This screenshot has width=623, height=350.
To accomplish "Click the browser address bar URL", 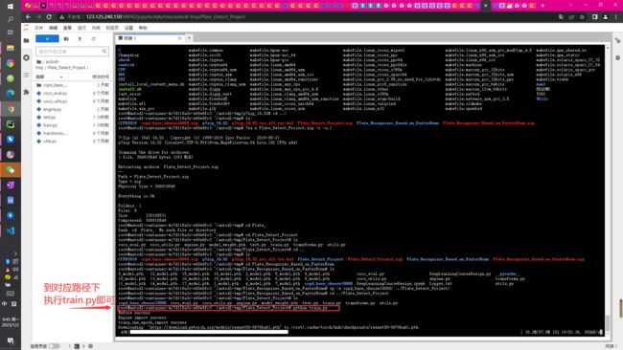I will 166,17.
